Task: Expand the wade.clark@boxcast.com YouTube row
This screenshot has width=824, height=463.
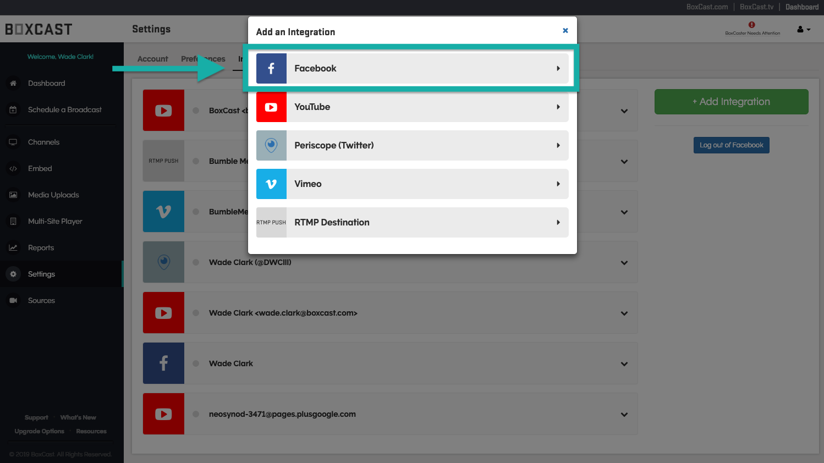Action: 624,313
